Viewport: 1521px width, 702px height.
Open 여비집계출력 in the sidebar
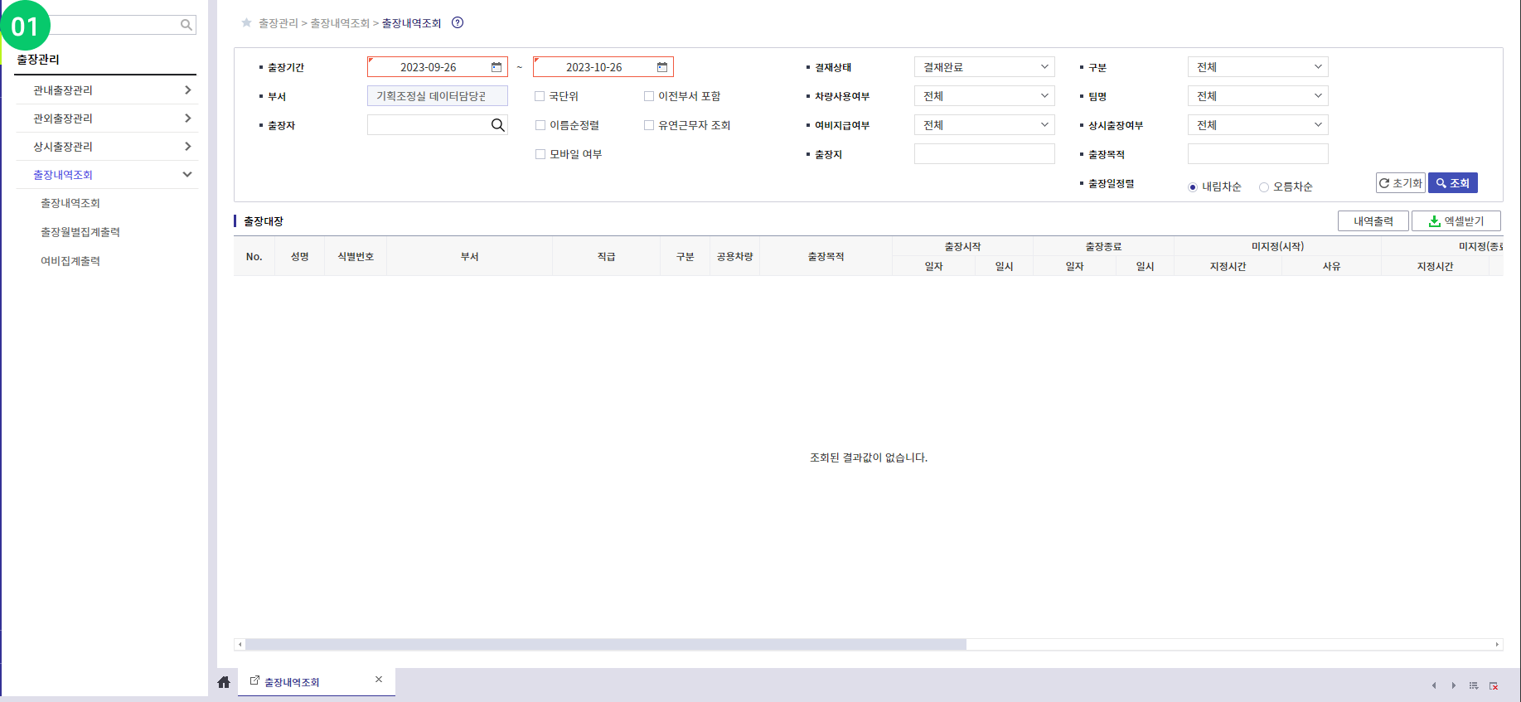pyautogui.click(x=70, y=261)
